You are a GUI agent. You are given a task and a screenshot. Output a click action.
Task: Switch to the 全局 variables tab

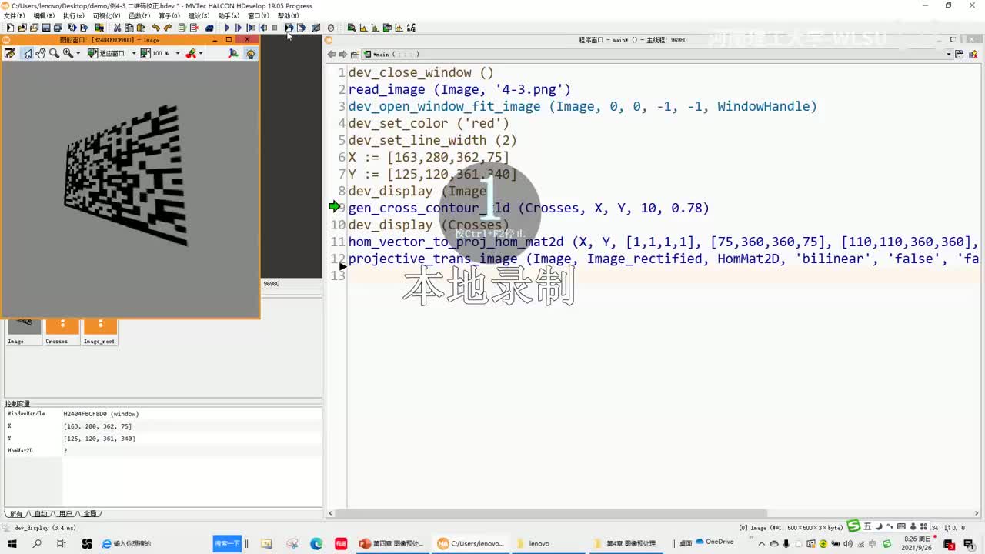[90, 514]
